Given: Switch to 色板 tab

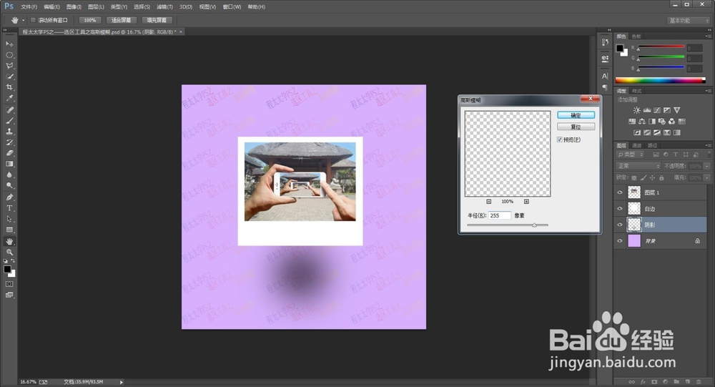Looking at the screenshot, I should tap(636, 36).
